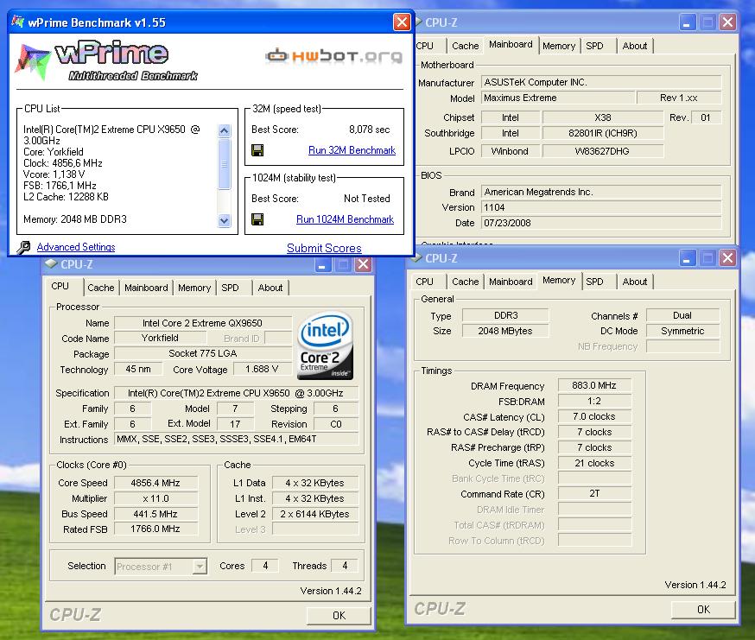The image size is (755, 640).
Task: Minimize the CPU-Z processor window
Action: 322,264
